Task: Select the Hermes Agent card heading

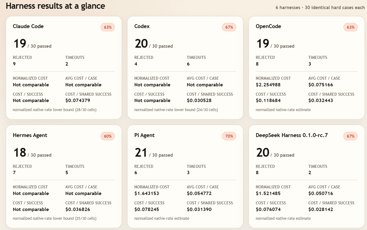Action: tap(30, 135)
